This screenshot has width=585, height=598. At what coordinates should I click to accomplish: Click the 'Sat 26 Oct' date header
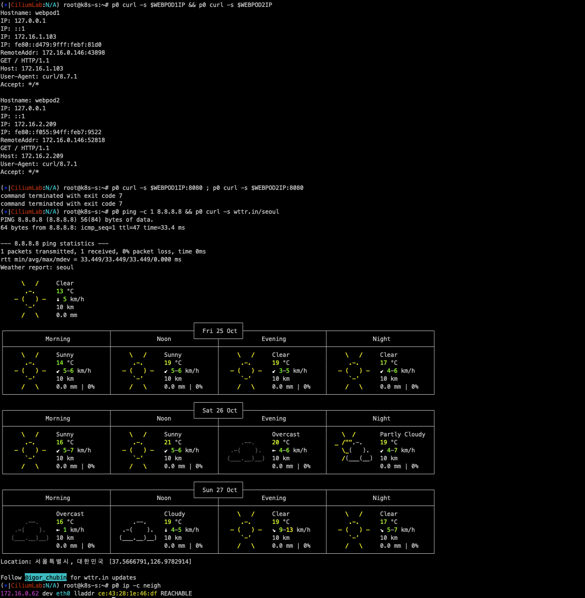point(220,411)
